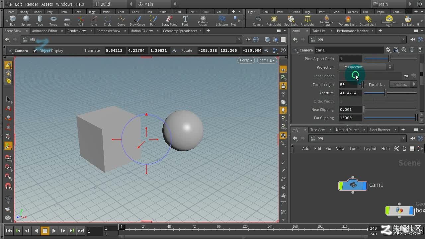This screenshot has width=425, height=239.
Task: Click frame 72 on the timeline
Action: click(x=194, y=227)
